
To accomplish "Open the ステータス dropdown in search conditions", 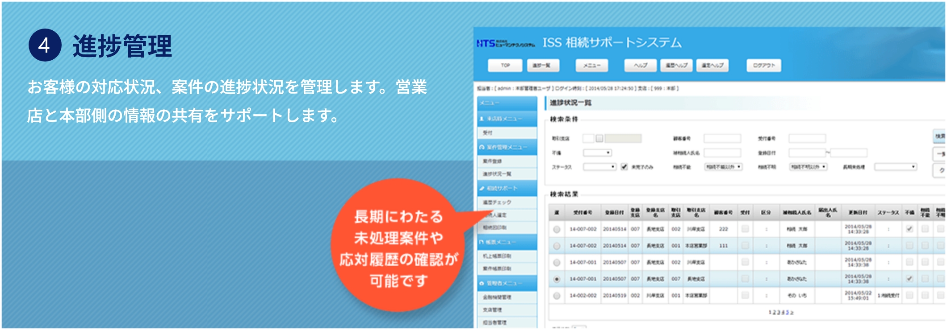I will pyautogui.click(x=600, y=167).
